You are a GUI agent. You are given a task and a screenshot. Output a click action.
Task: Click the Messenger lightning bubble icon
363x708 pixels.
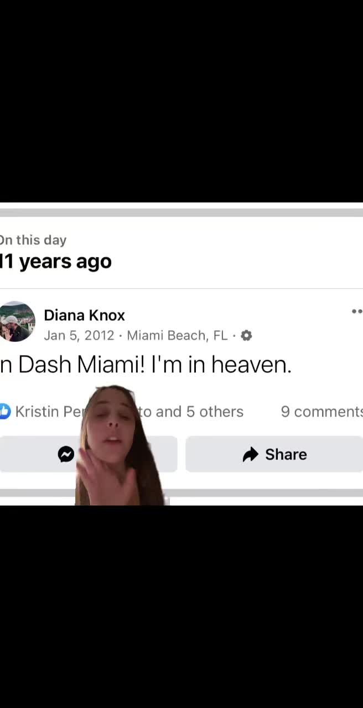pyautogui.click(x=66, y=454)
